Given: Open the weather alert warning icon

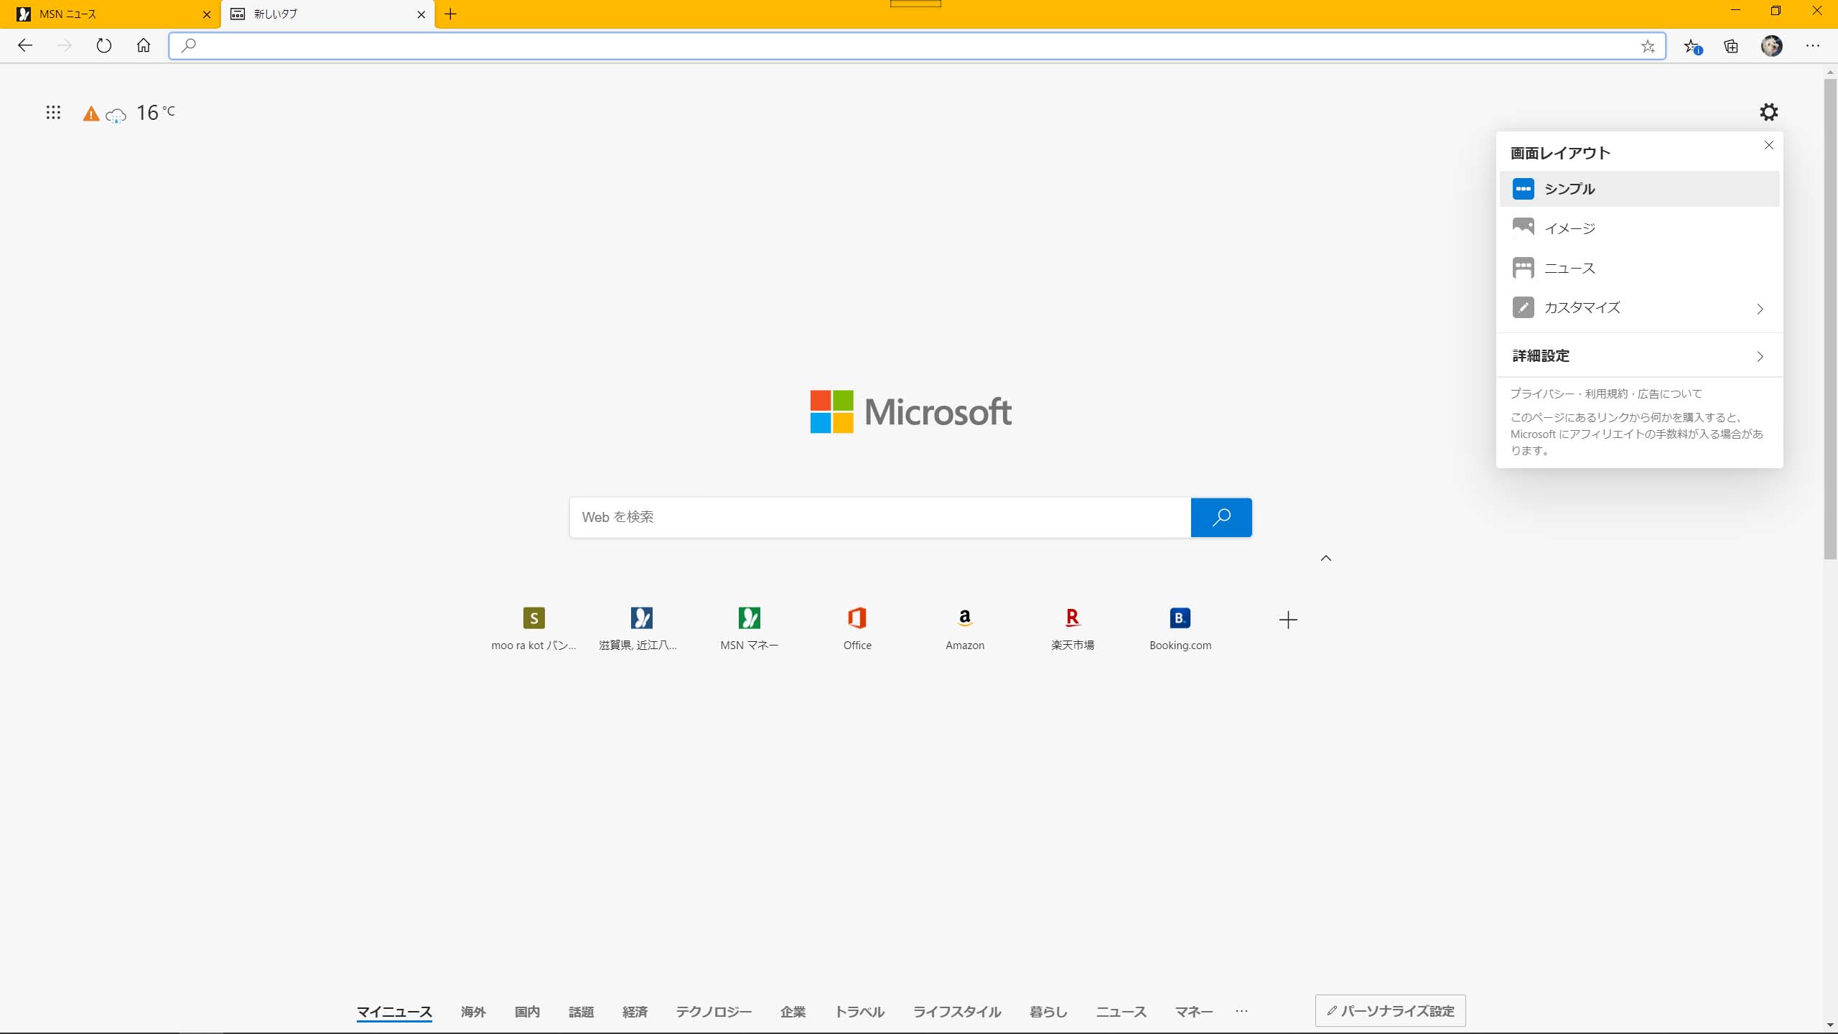Looking at the screenshot, I should pos(91,113).
